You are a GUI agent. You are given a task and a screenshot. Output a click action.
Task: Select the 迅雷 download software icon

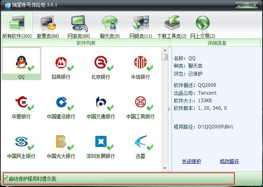click(x=141, y=141)
